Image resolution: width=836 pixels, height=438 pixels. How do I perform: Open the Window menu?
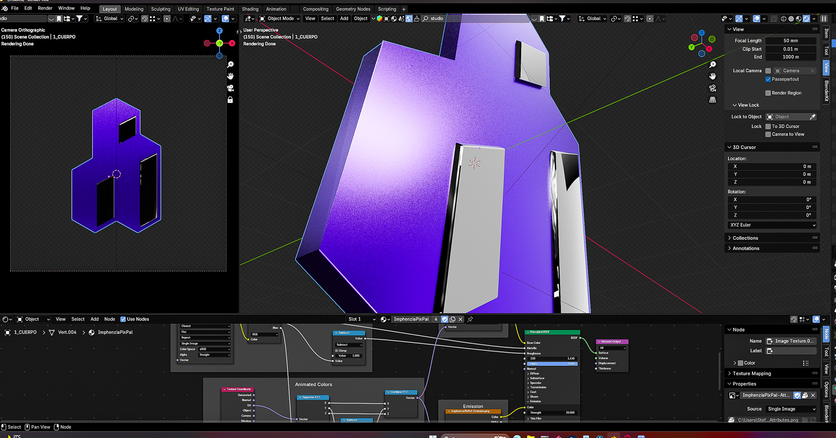point(66,8)
